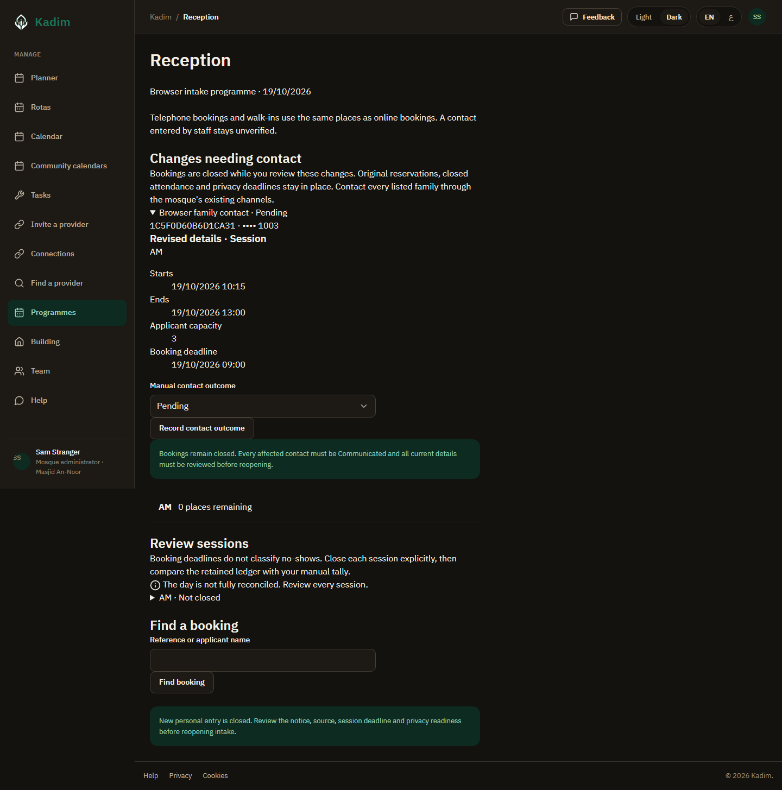Viewport: 782px width, 790px height.
Task: Open the Manual contact outcome dropdown
Action: (x=263, y=406)
